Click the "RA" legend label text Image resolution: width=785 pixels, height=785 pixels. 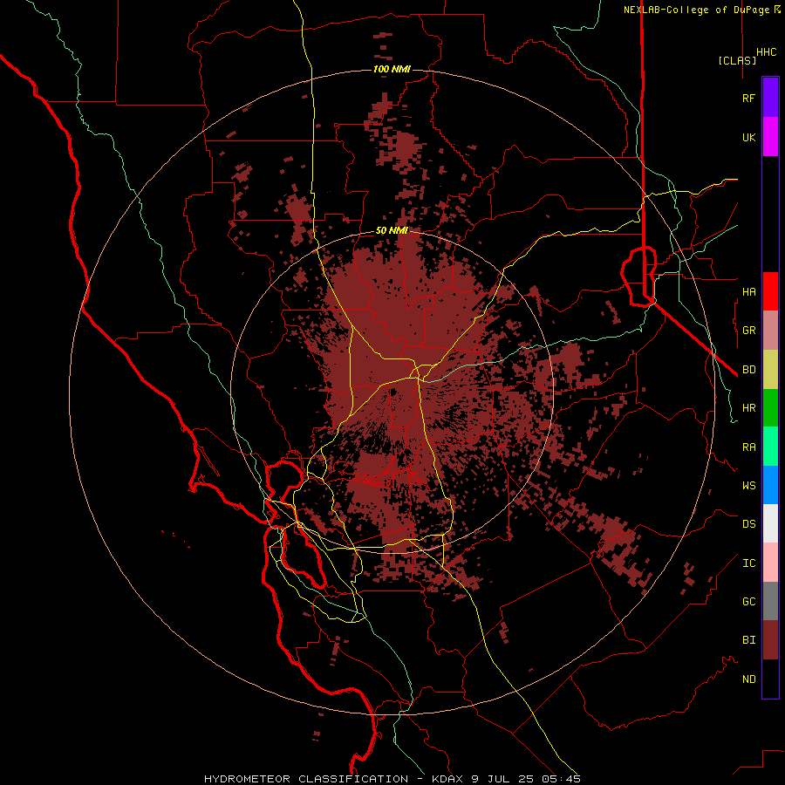[x=748, y=447]
